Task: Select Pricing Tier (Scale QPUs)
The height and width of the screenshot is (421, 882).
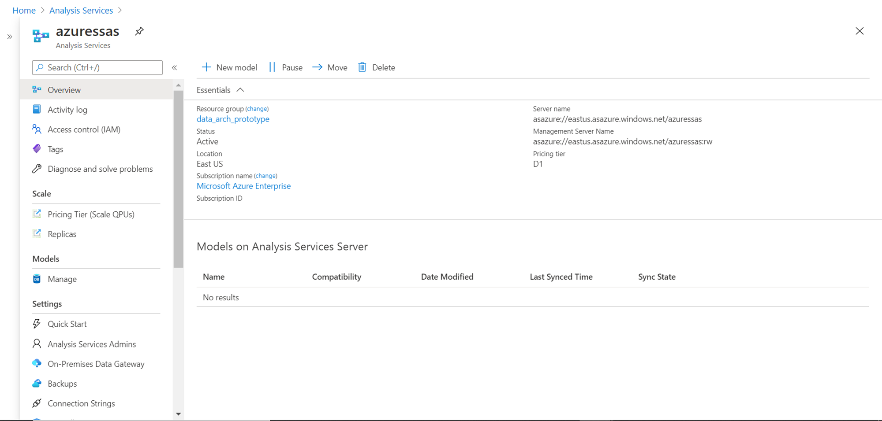Action: coord(91,214)
